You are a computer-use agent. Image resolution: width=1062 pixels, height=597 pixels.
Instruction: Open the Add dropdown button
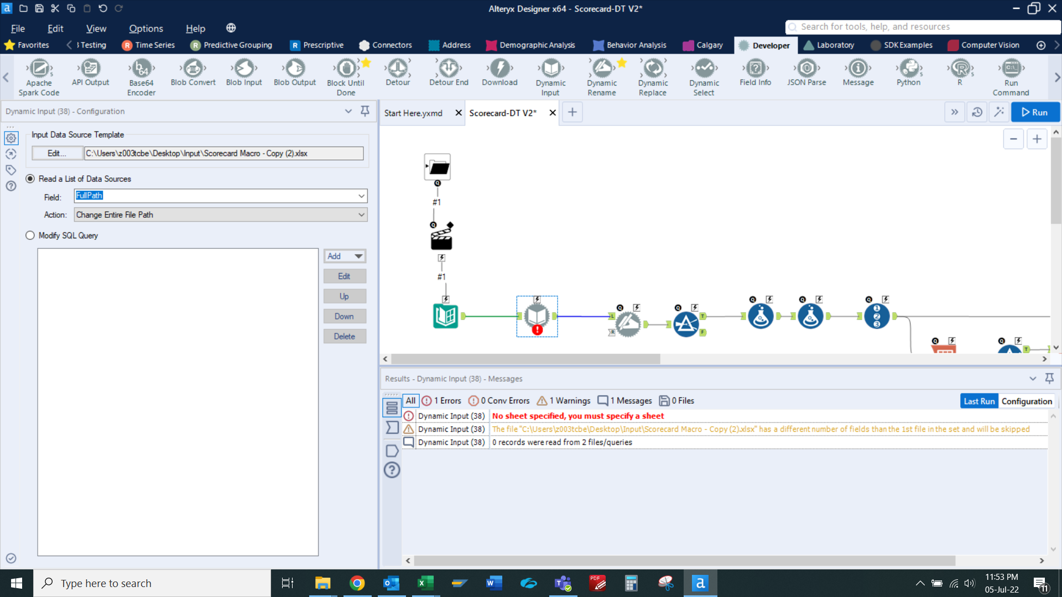[x=345, y=256]
